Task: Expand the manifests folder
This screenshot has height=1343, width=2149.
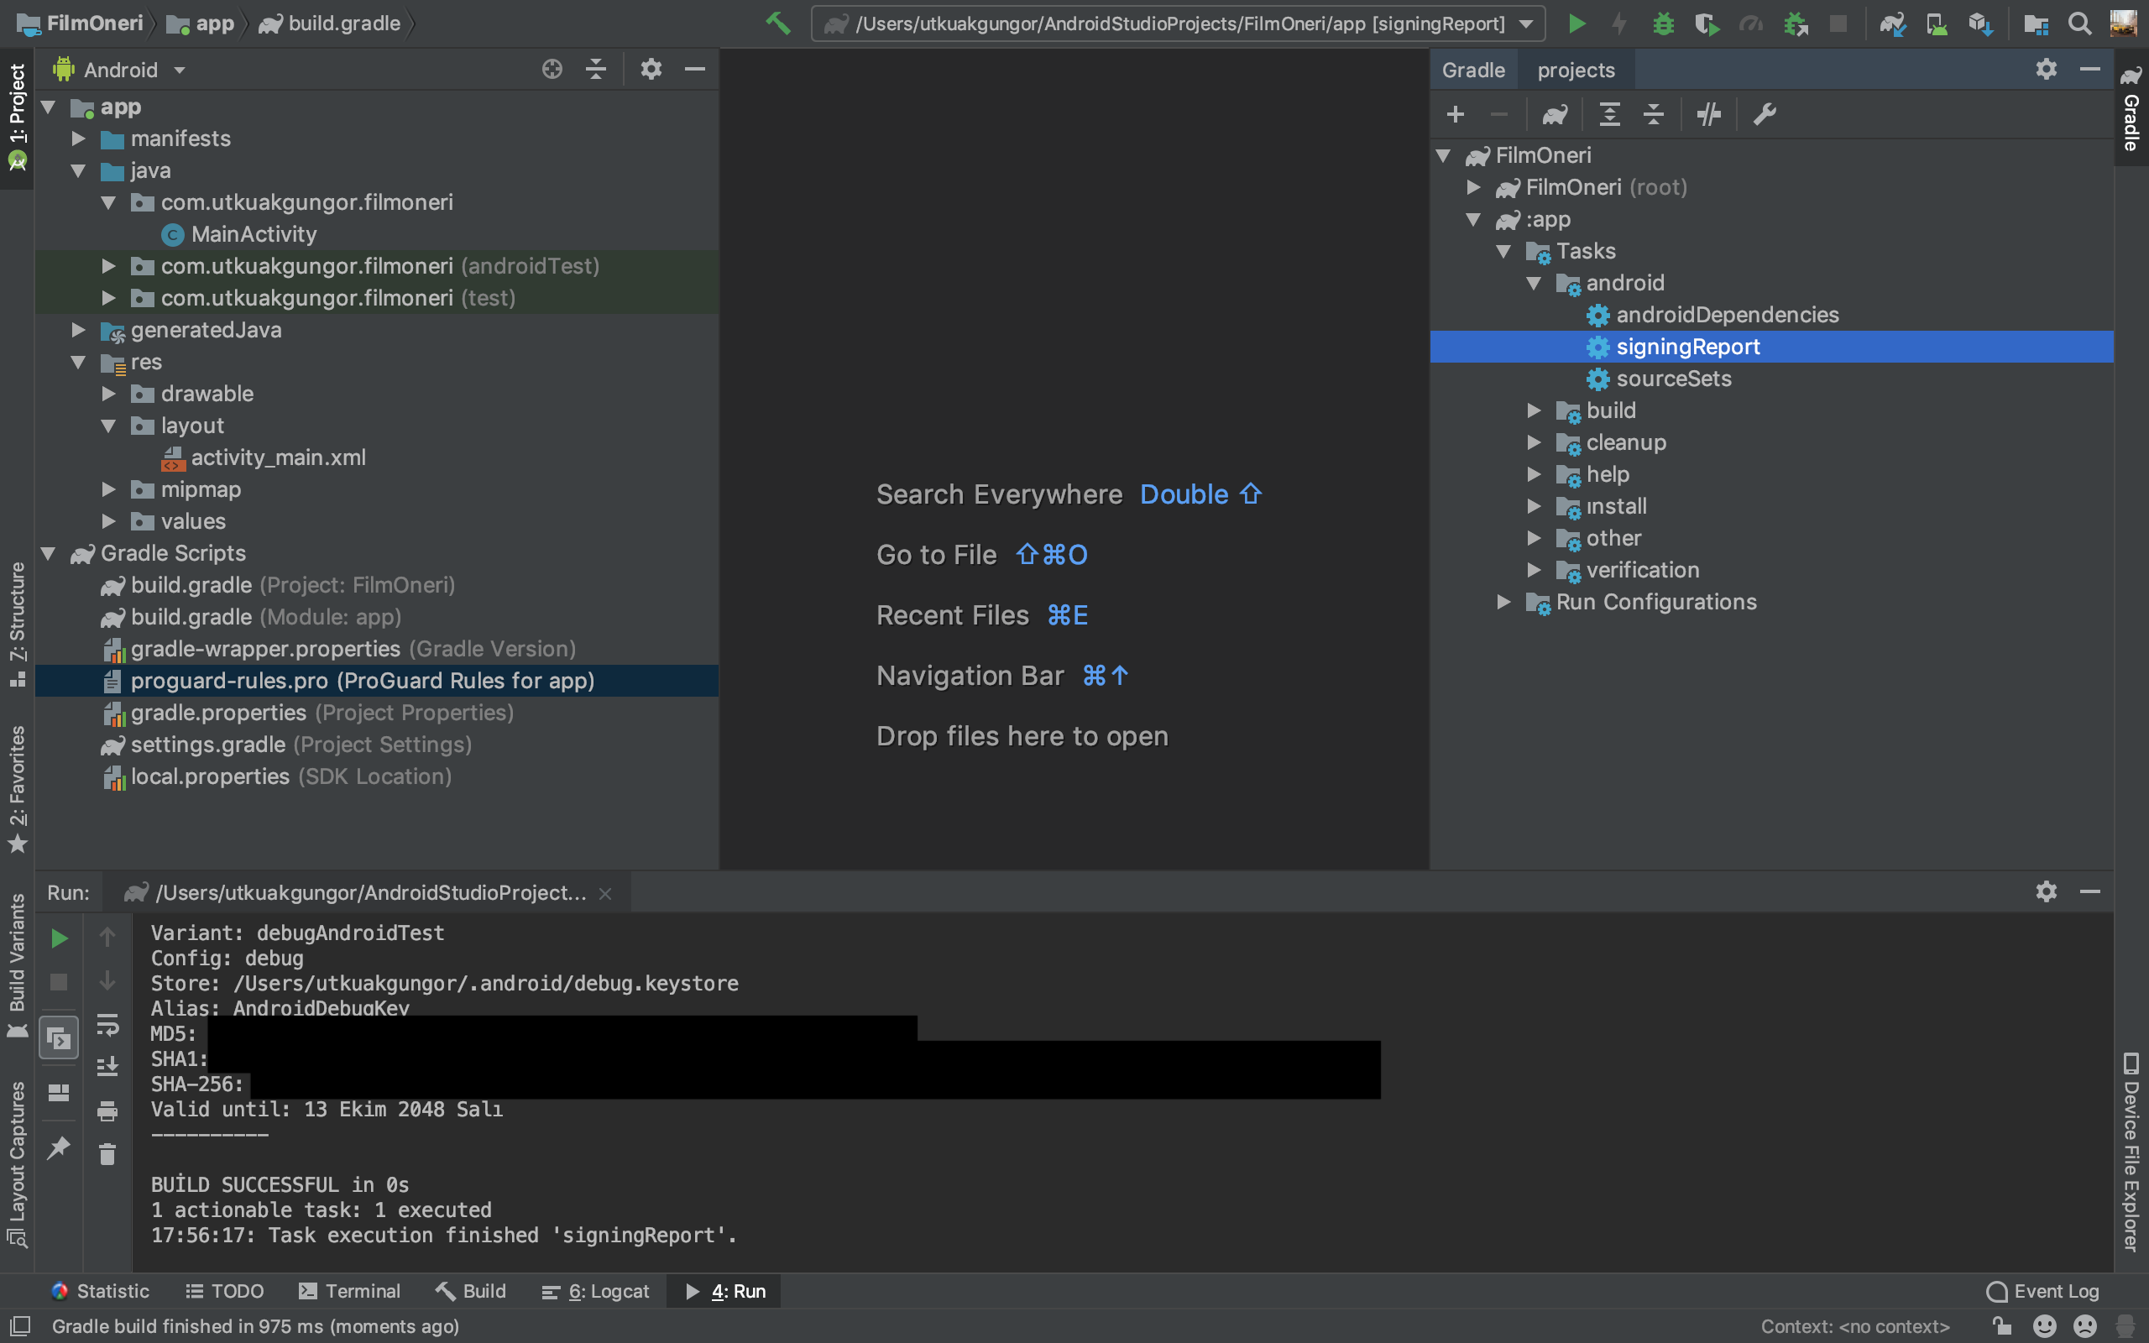Action: (x=79, y=138)
